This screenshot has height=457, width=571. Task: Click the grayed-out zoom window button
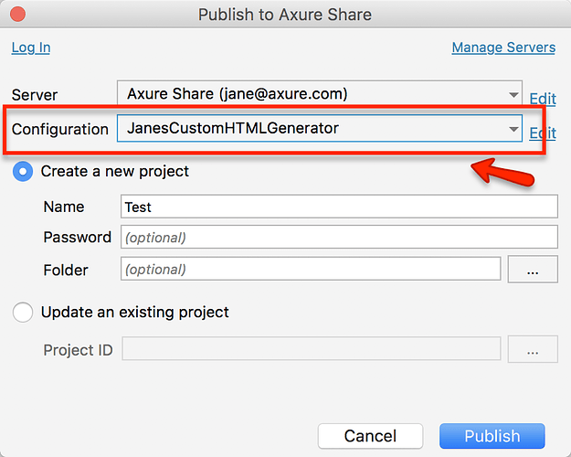click(56, 15)
